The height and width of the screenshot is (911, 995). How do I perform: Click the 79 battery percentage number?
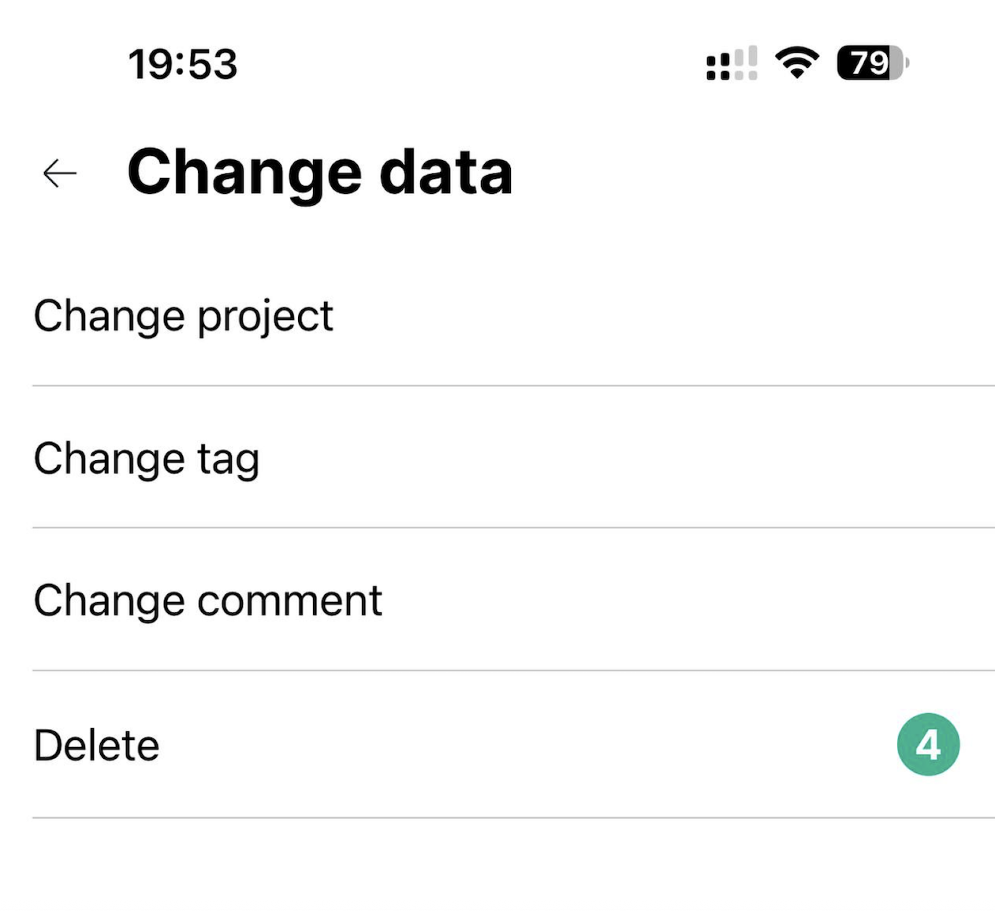868,63
